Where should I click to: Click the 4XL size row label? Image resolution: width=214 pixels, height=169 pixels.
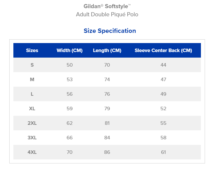coord(32,152)
